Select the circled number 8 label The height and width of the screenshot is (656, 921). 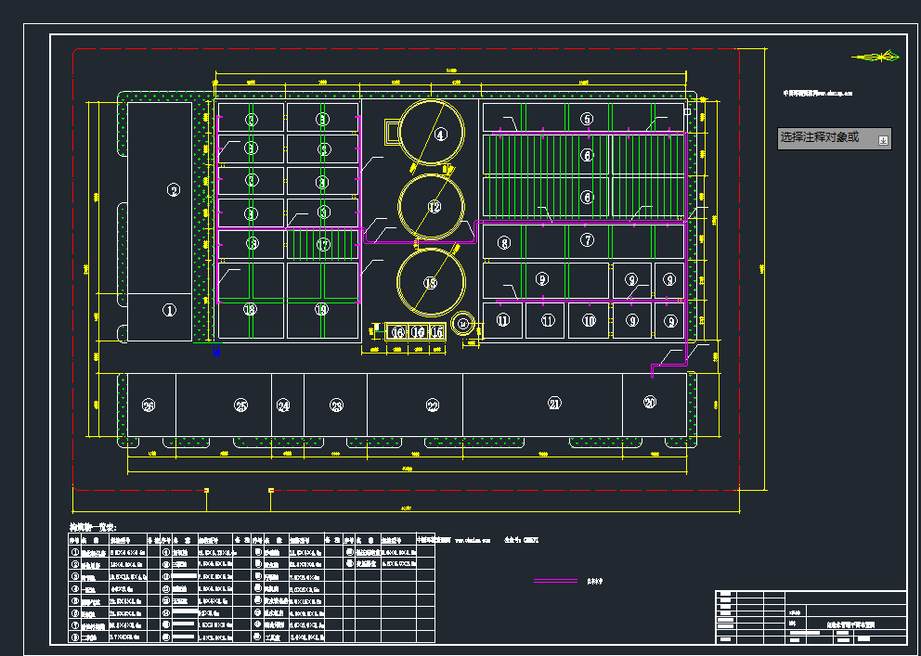tap(504, 243)
